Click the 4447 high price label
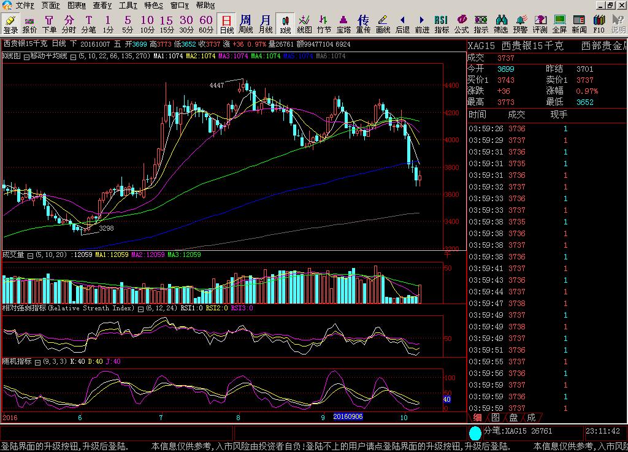628x452 pixels. click(216, 85)
